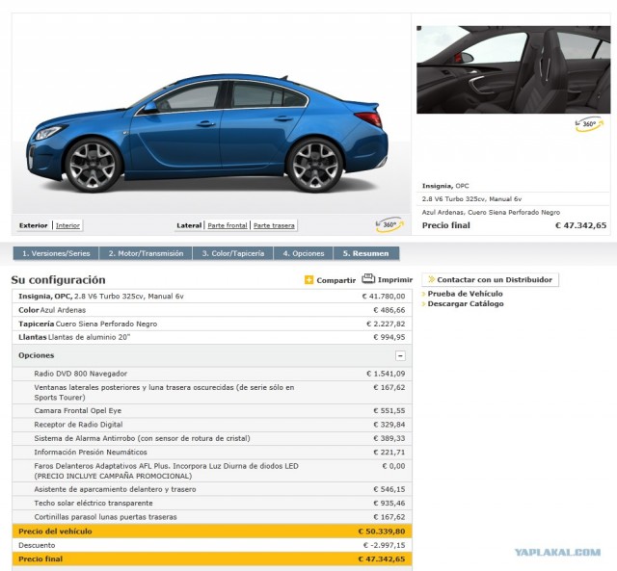Click Llantas de aluminio 20" row
Image resolution: width=617 pixels, height=571 pixels.
tap(212, 337)
